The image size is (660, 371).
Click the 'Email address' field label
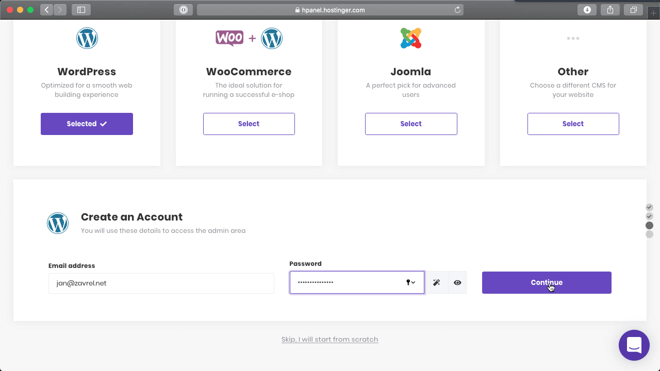point(72,266)
